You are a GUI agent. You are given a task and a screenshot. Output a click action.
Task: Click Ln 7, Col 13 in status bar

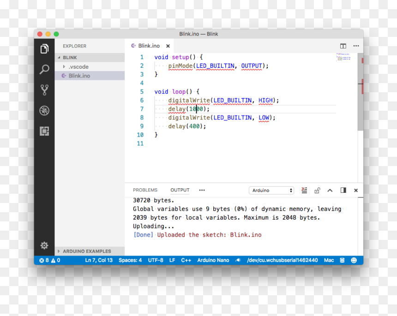coord(99,260)
